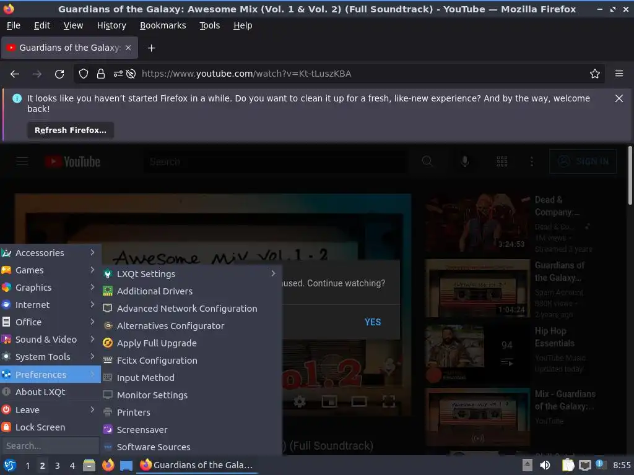Expand the Graphics submenu
Image resolution: width=634 pixels, height=475 pixels.
pyautogui.click(x=50, y=288)
